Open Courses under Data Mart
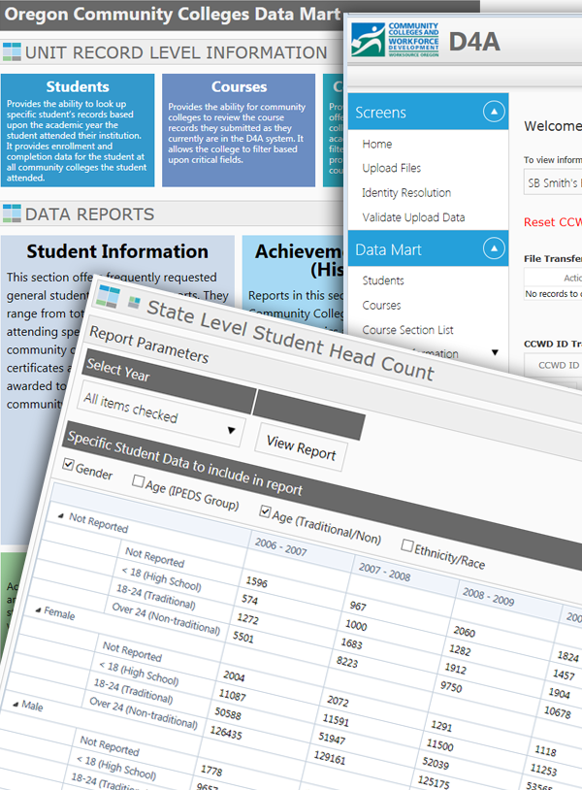The height and width of the screenshot is (790, 582). coord(381,306)
